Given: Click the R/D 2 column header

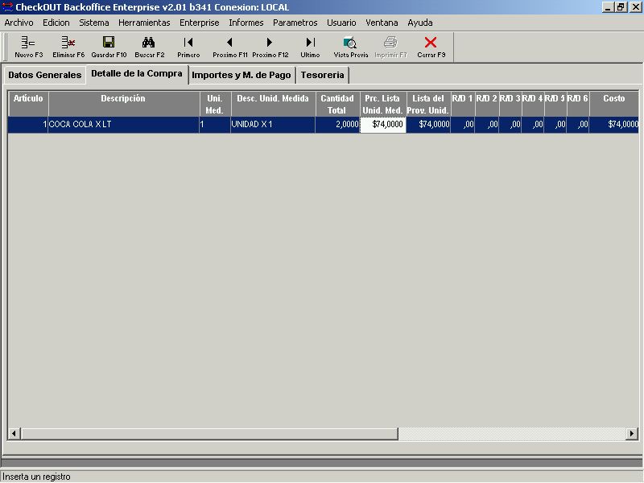Looking at the screenshot, I should pyautogui.click(x=487, y=104).
